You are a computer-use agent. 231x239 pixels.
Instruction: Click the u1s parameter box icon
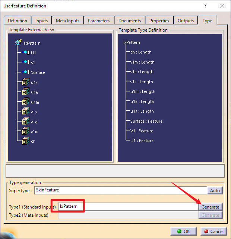click(x=25, y=82)
